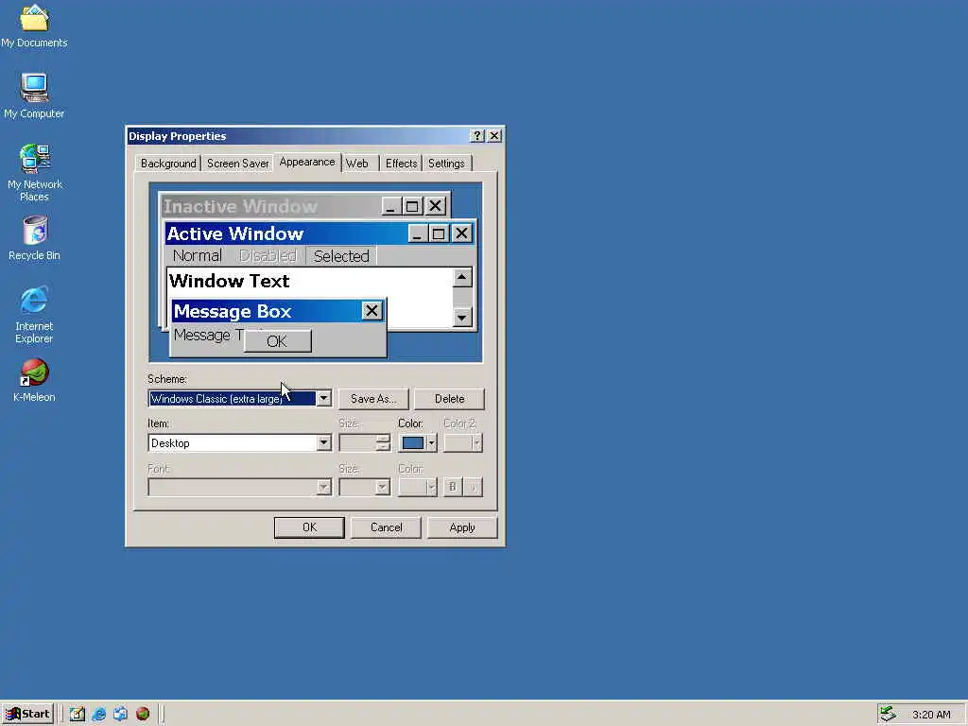Toggle the Bold font button

(453, 487)
